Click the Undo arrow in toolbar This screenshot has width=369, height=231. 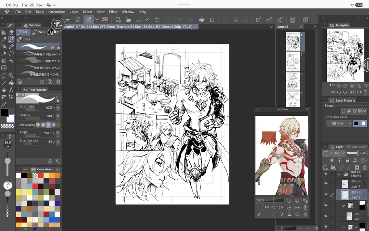(157, 20)
